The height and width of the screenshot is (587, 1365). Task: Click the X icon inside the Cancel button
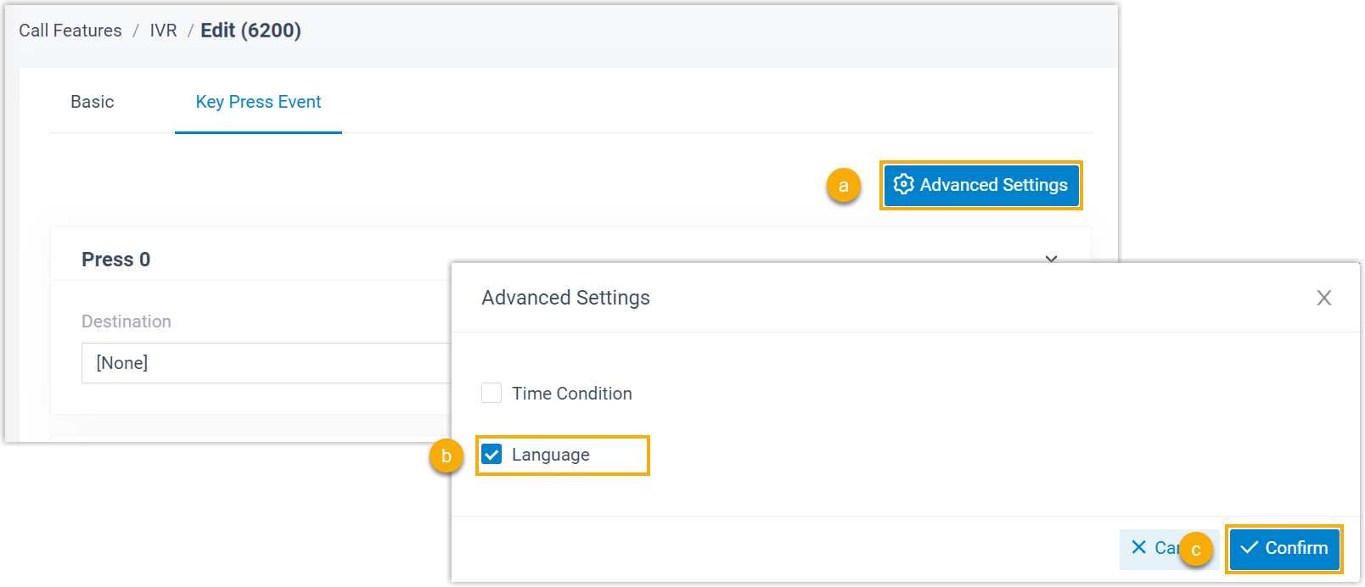pos(1137,549)
